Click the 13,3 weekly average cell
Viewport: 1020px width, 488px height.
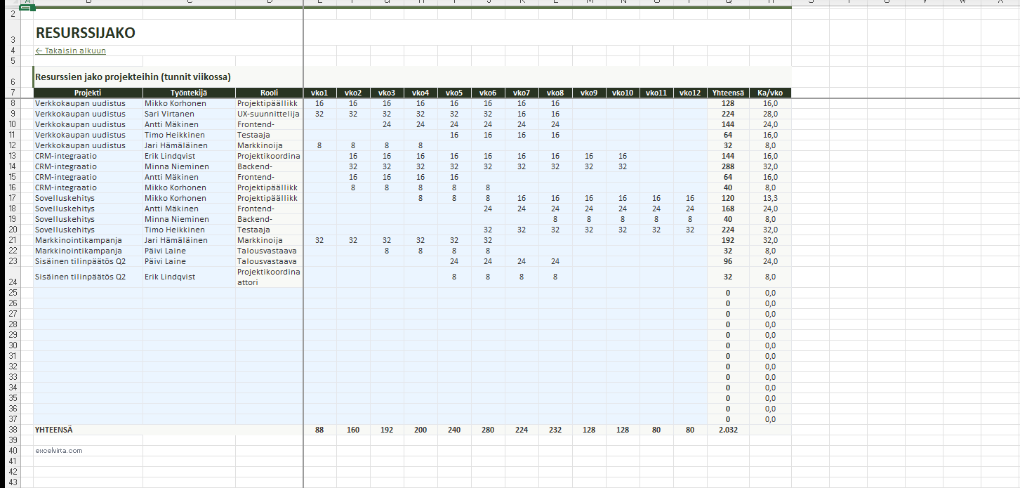[x=770, y=198]
